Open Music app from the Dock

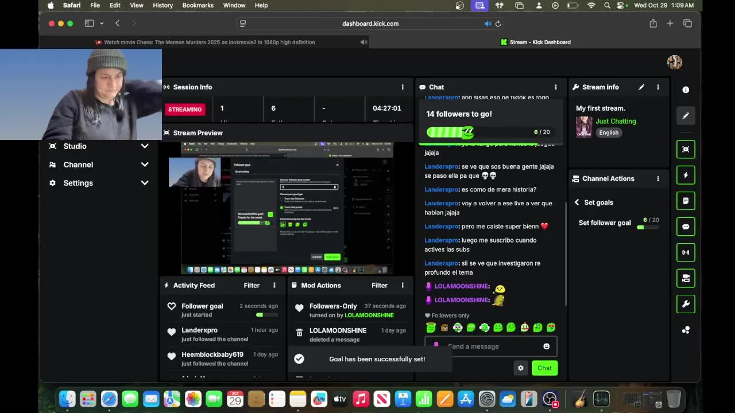pyautogui.click(x=361, y=399)
